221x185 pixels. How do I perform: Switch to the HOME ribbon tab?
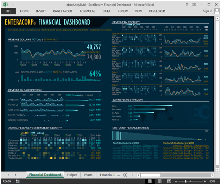click(x=24, y=11)
